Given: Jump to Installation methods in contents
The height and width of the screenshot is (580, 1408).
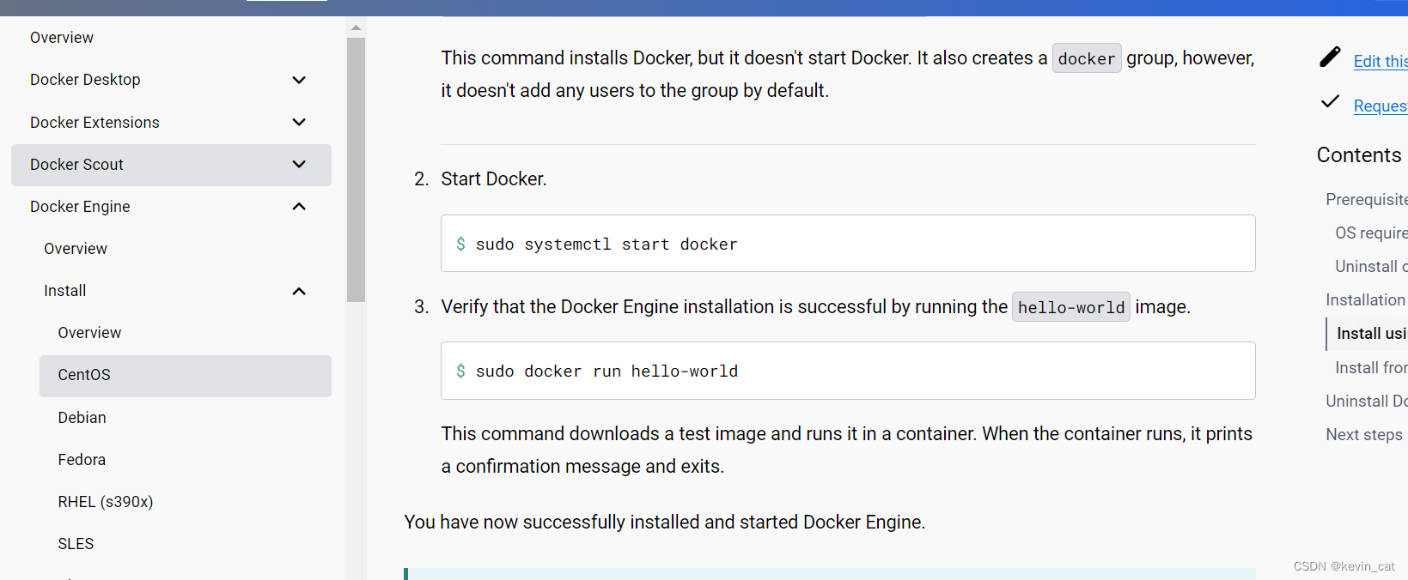Looking at the screenshot, I should pos(1367,299).
